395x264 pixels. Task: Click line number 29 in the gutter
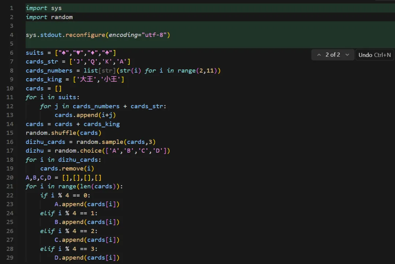[x=10, y=258]
